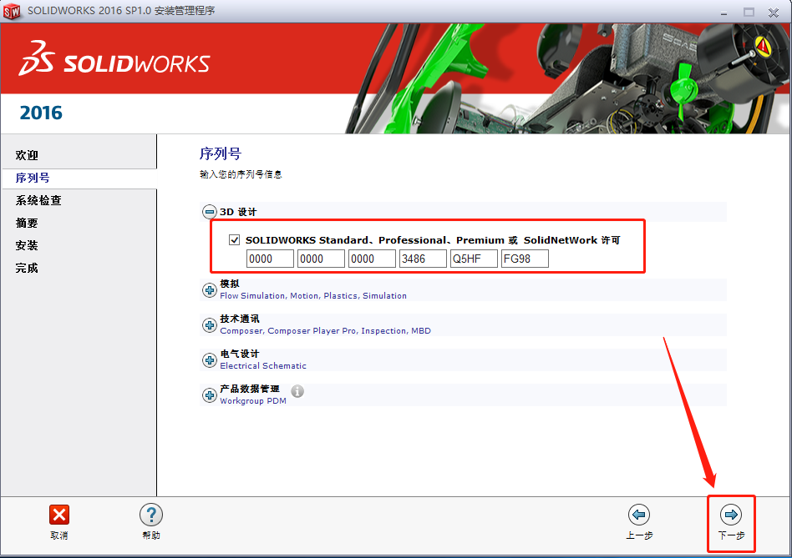Click the 帮助 label
This screenshot has width=792, height=558.
(x=151, y=535)
